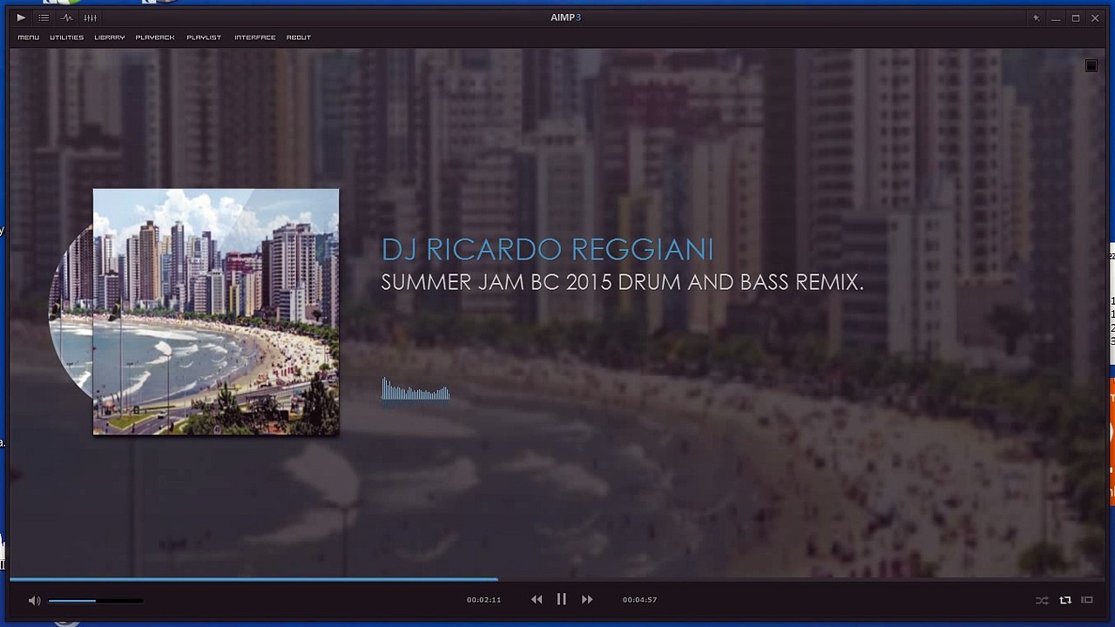Open the Interface menu

(x=254, y=37)
